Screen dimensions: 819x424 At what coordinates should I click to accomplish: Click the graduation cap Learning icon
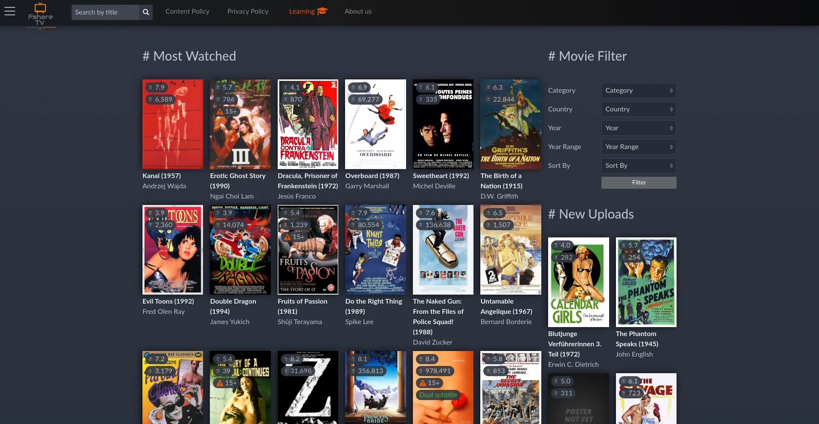[x=322, y=12]
